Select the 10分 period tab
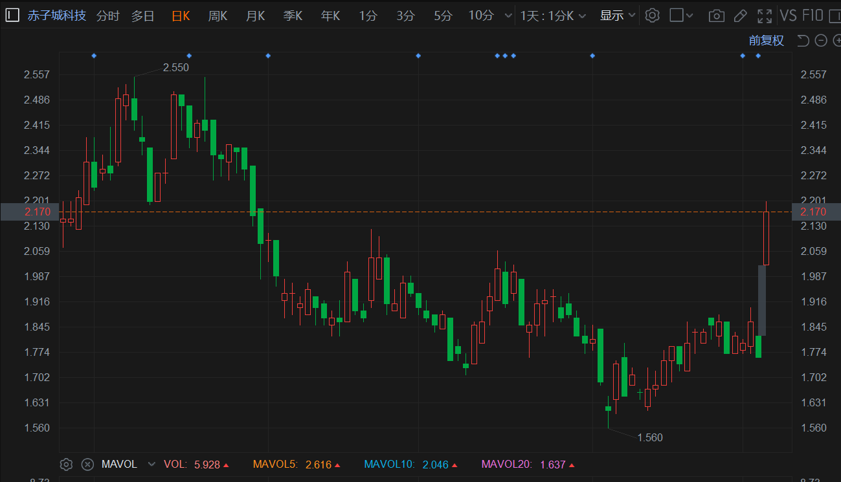841x482 pixels. [481, 16]
